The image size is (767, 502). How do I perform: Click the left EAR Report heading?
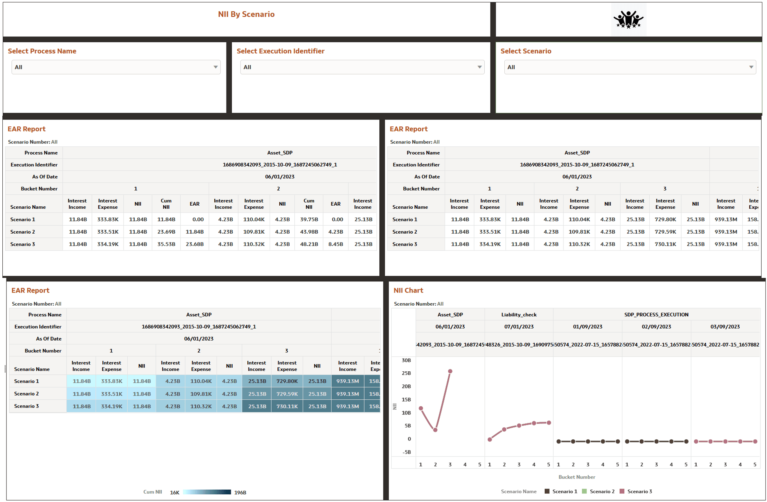(26, 129)
